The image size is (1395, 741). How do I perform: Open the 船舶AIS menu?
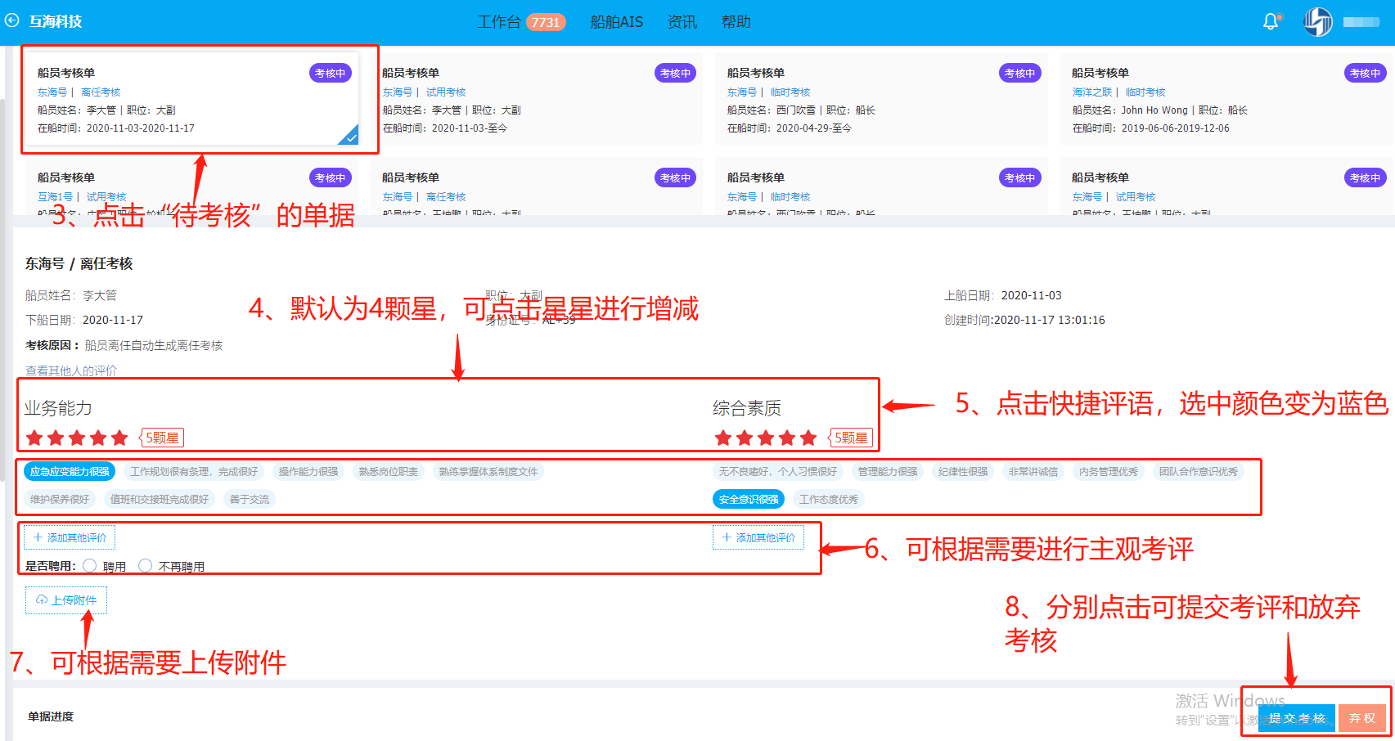[x=617, y=22]
